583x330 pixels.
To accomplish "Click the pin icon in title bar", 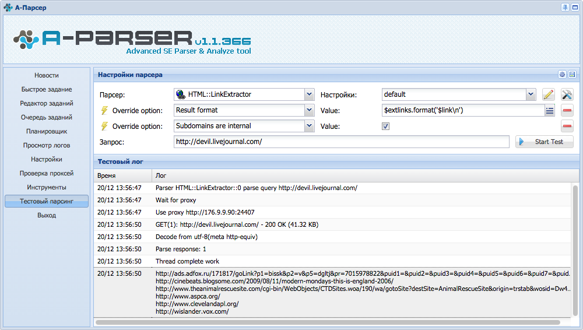I will (x=565, y=8).
